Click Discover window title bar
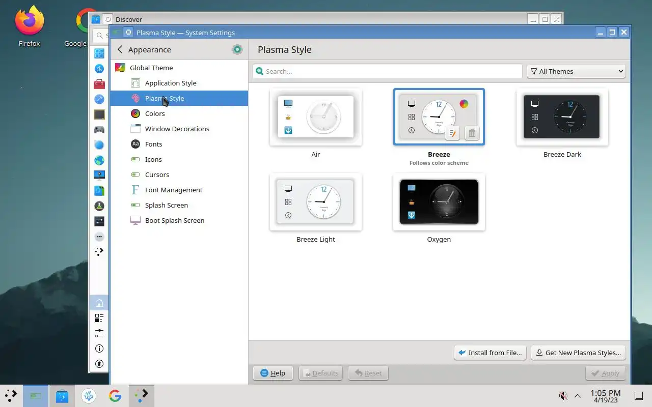 click(x=326, y=19)
